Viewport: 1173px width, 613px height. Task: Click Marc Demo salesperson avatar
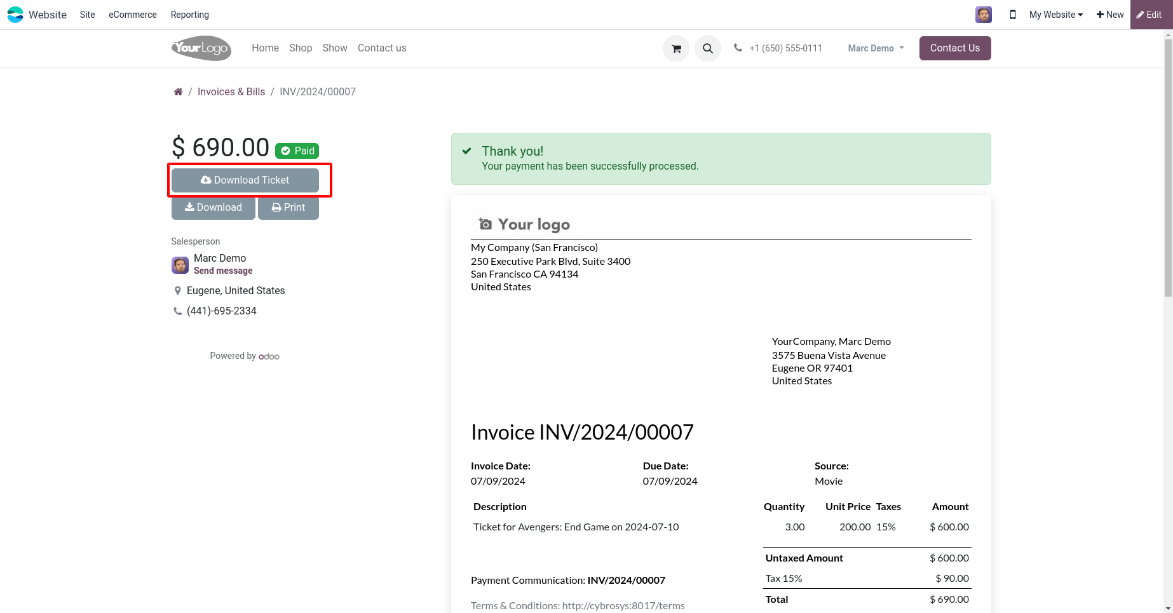point(180,265)
